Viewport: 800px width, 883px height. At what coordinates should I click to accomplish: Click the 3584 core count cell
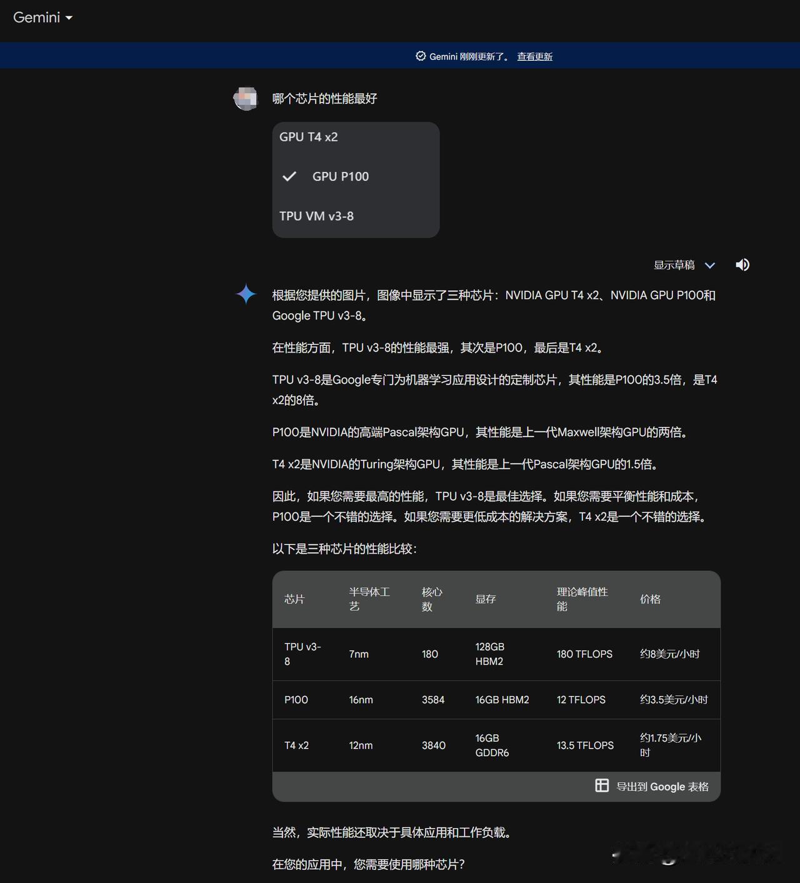pos(433,700)
